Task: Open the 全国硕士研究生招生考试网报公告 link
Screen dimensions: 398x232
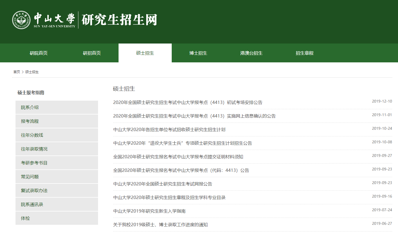Action: (x=163, y=184)
